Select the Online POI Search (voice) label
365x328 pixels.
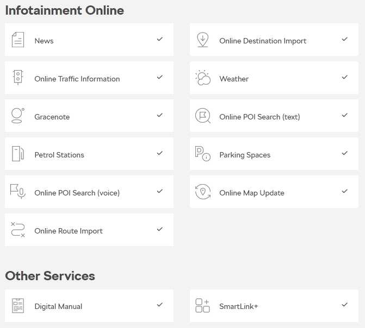point(77,193)
